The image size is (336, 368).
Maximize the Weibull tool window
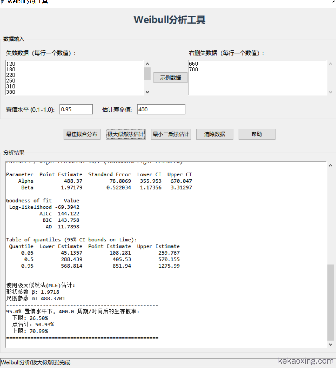click(x=313, y=2)
